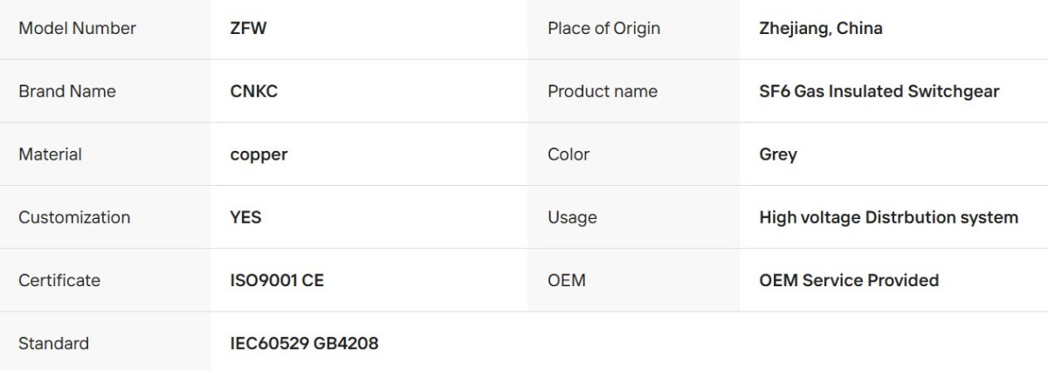Select the IEC60529 GB4208 standard value
This screenshot has width=1048, height=370.
click(x=304, y=343)
